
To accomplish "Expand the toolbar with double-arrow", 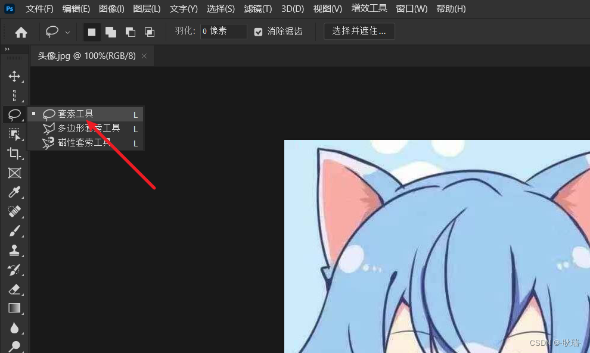I will point(7,49).
